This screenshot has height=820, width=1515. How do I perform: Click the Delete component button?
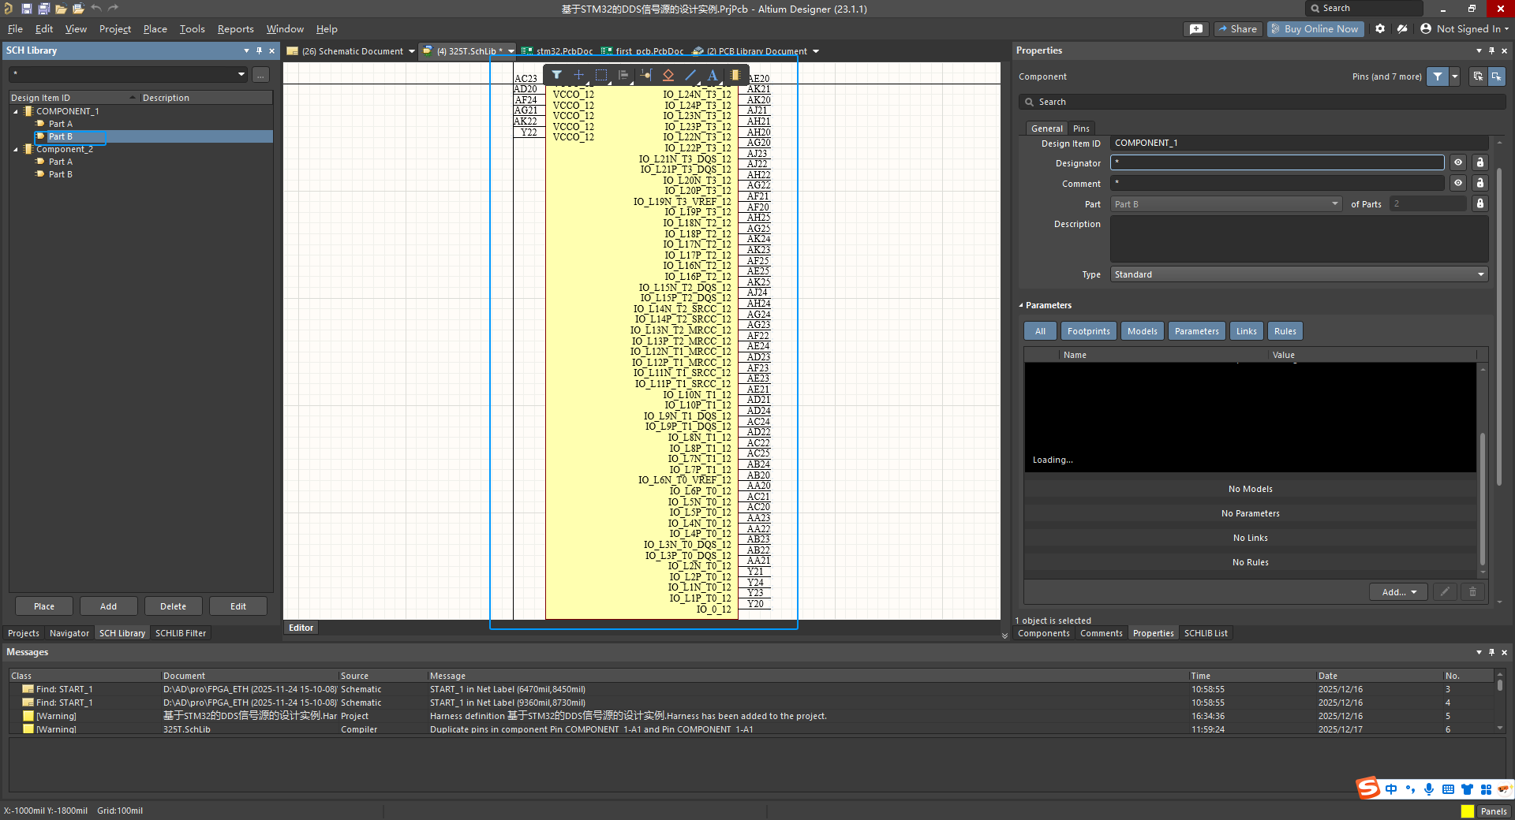tap(174, 606)
